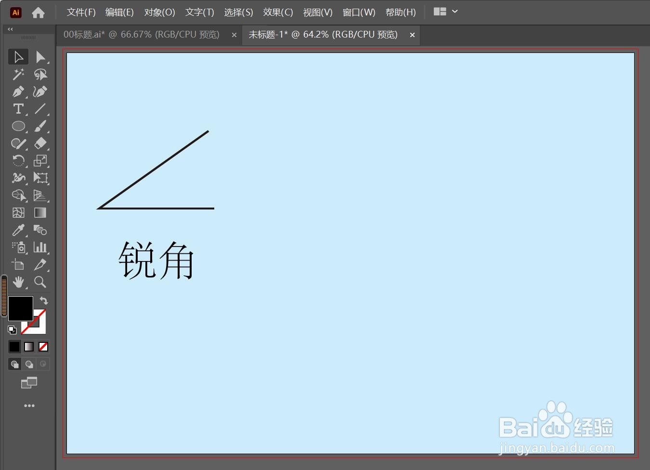The width and height of the screenshot is (650, 470).
Task: Open the 视图(V) menu
Action: click(x=318, y=12)
